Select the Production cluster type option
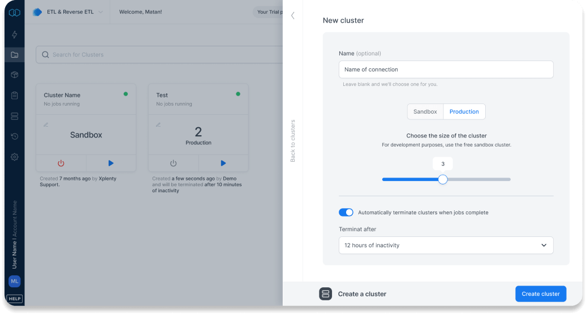Screen dimensions: 587x315 (x=464, y=112)
